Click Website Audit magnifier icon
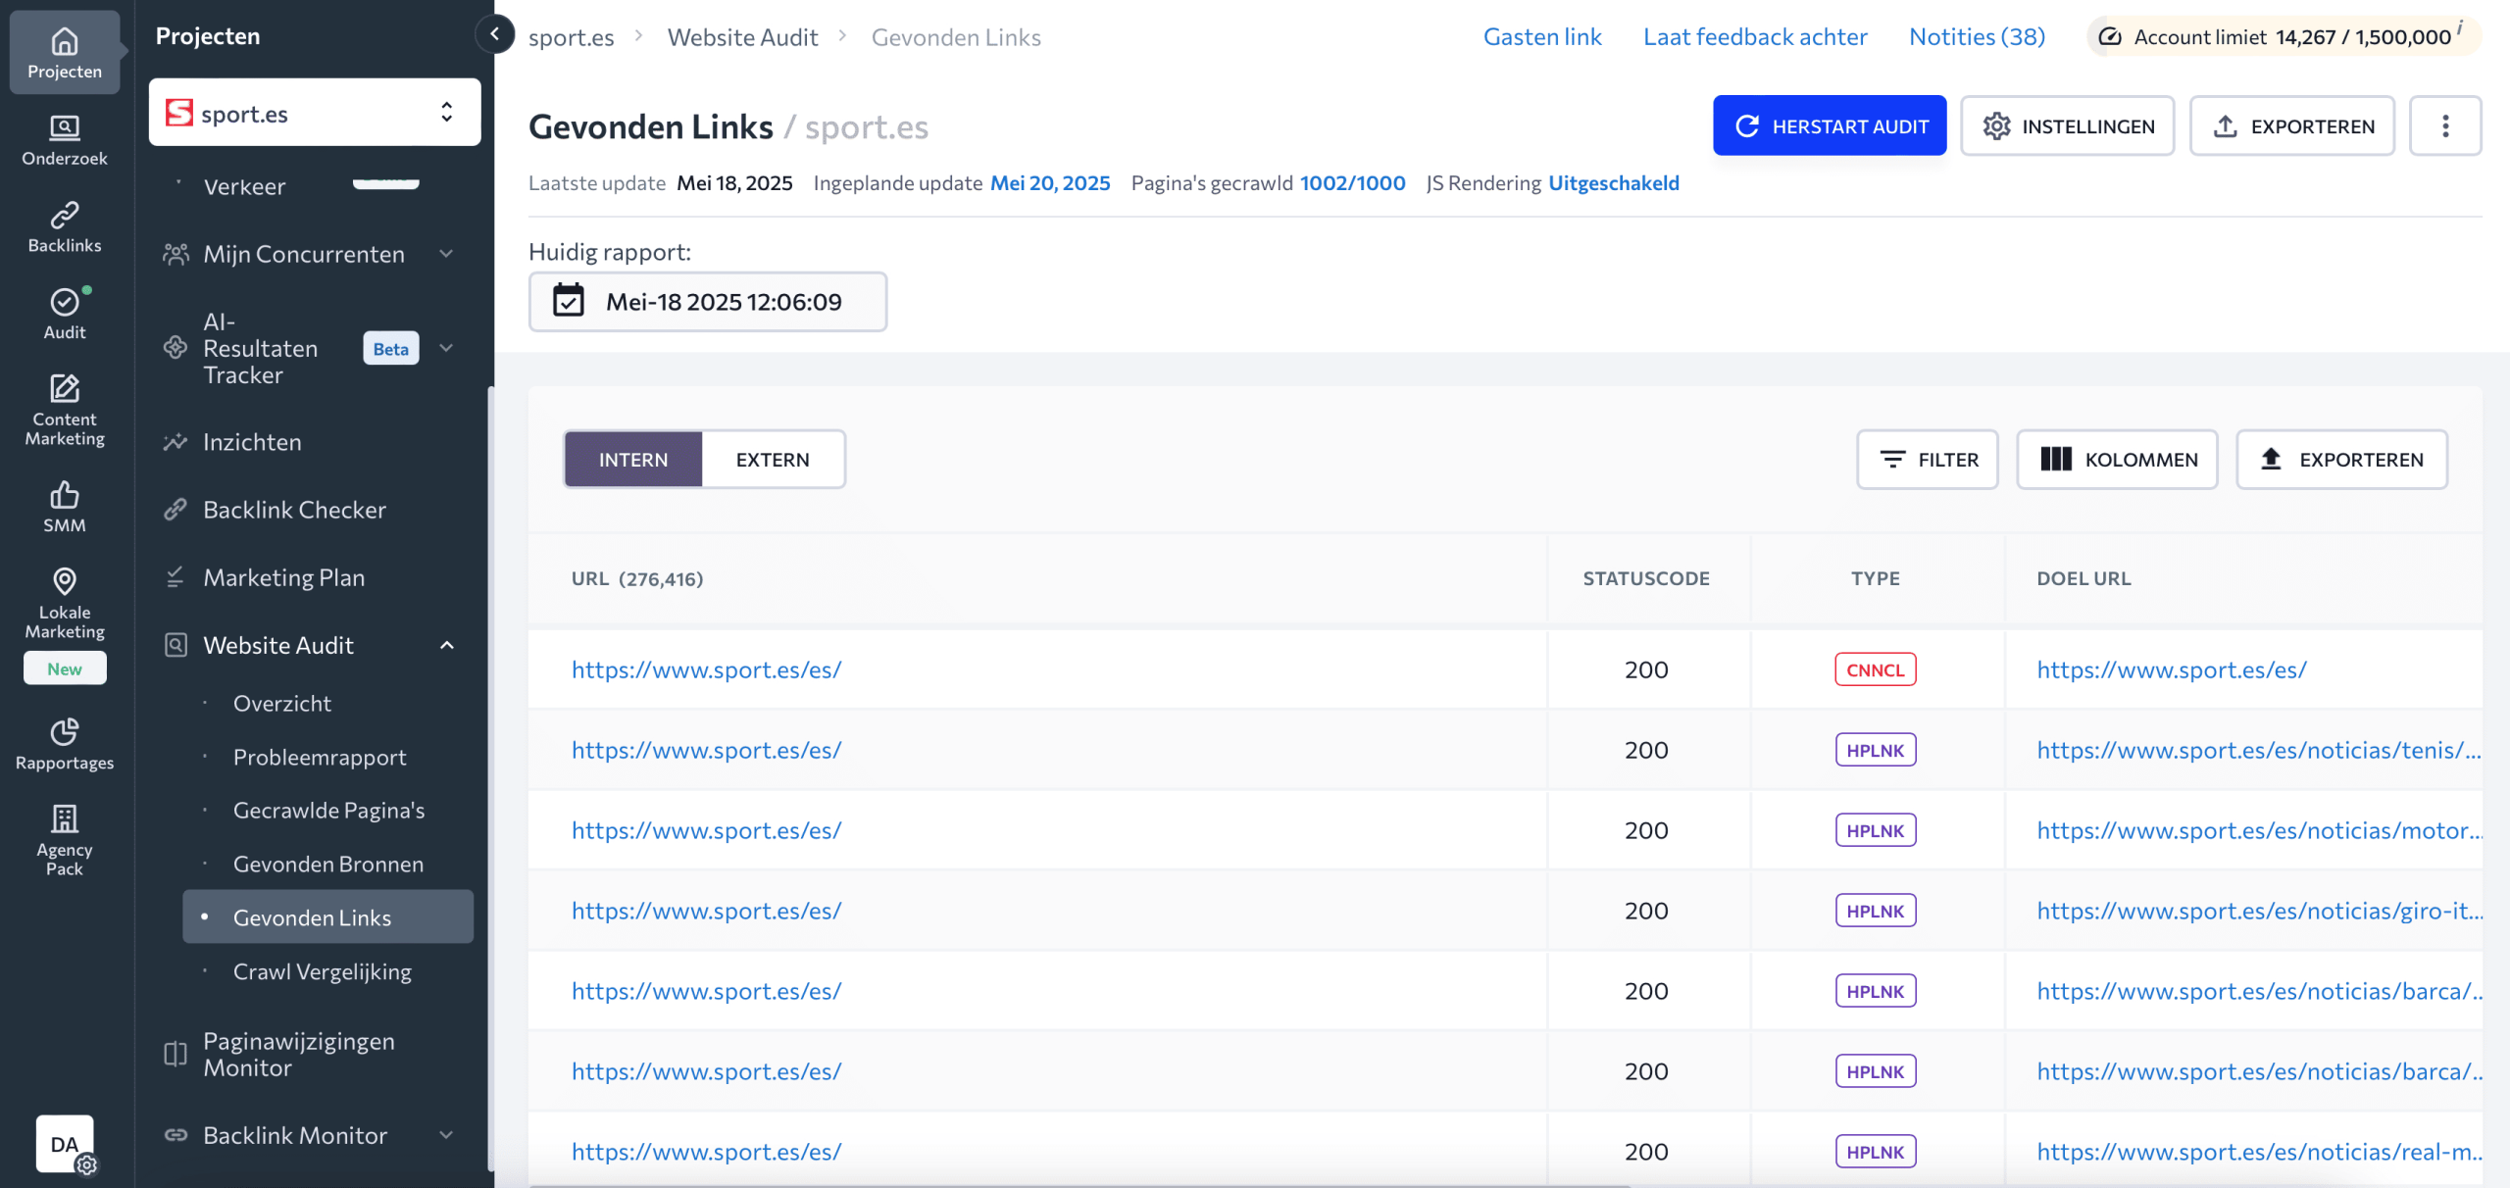This screenshot has width=2510, height=1188. 176,645
